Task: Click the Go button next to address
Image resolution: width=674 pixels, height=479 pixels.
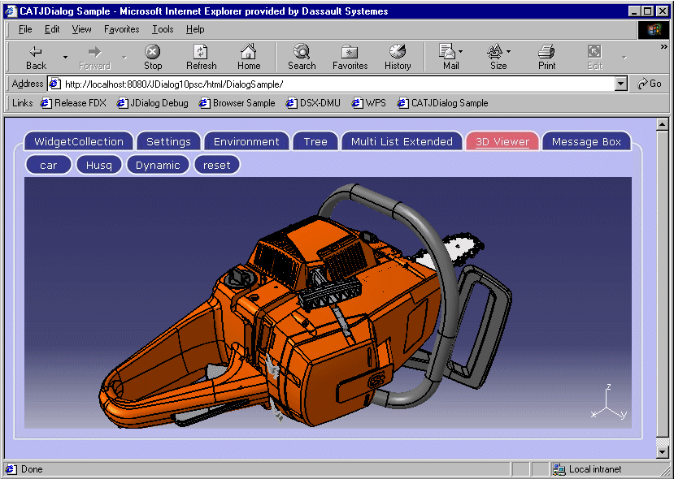Action: click(649, 84)
